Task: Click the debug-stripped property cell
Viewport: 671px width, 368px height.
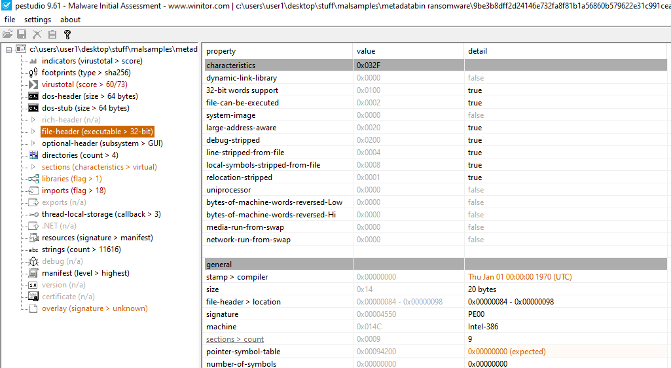Action: (233, 140)
